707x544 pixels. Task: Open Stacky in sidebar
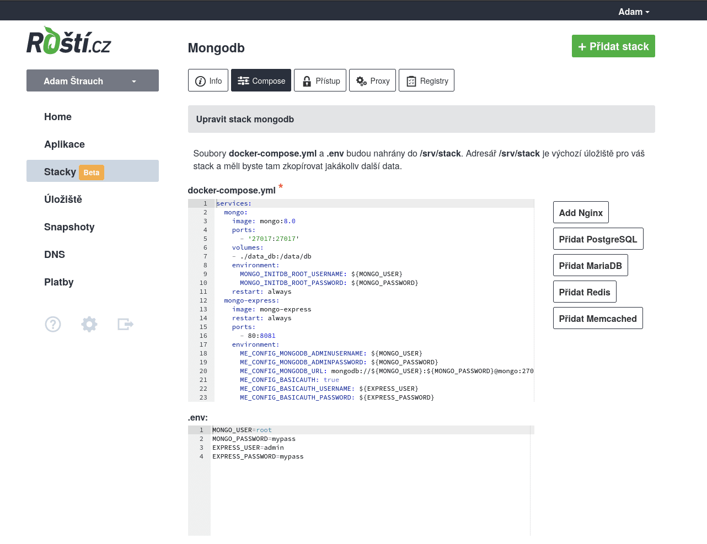(93, 171)
